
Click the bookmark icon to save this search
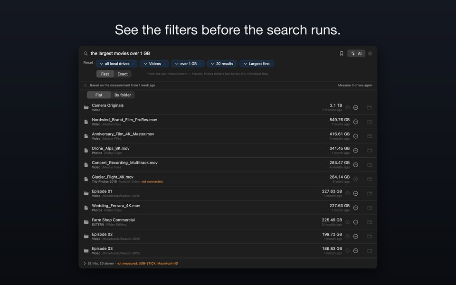[342, 54]
